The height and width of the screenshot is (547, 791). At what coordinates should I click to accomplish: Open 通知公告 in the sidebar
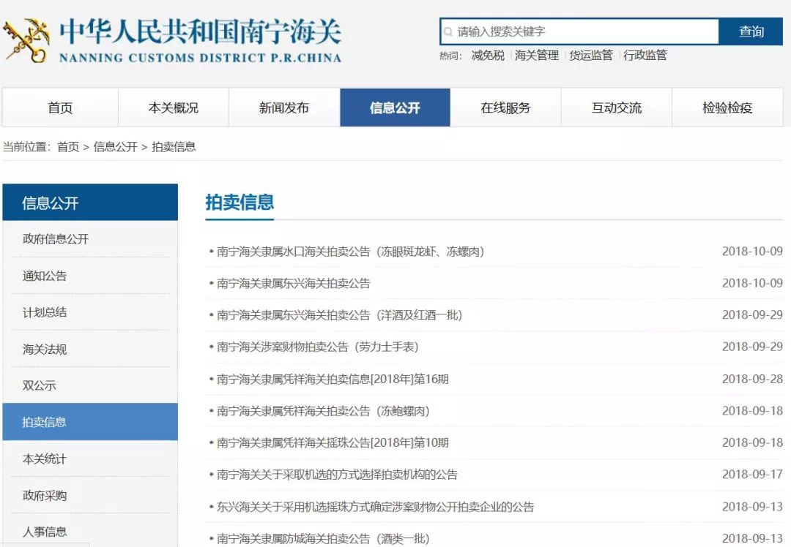tap(45, 276)
